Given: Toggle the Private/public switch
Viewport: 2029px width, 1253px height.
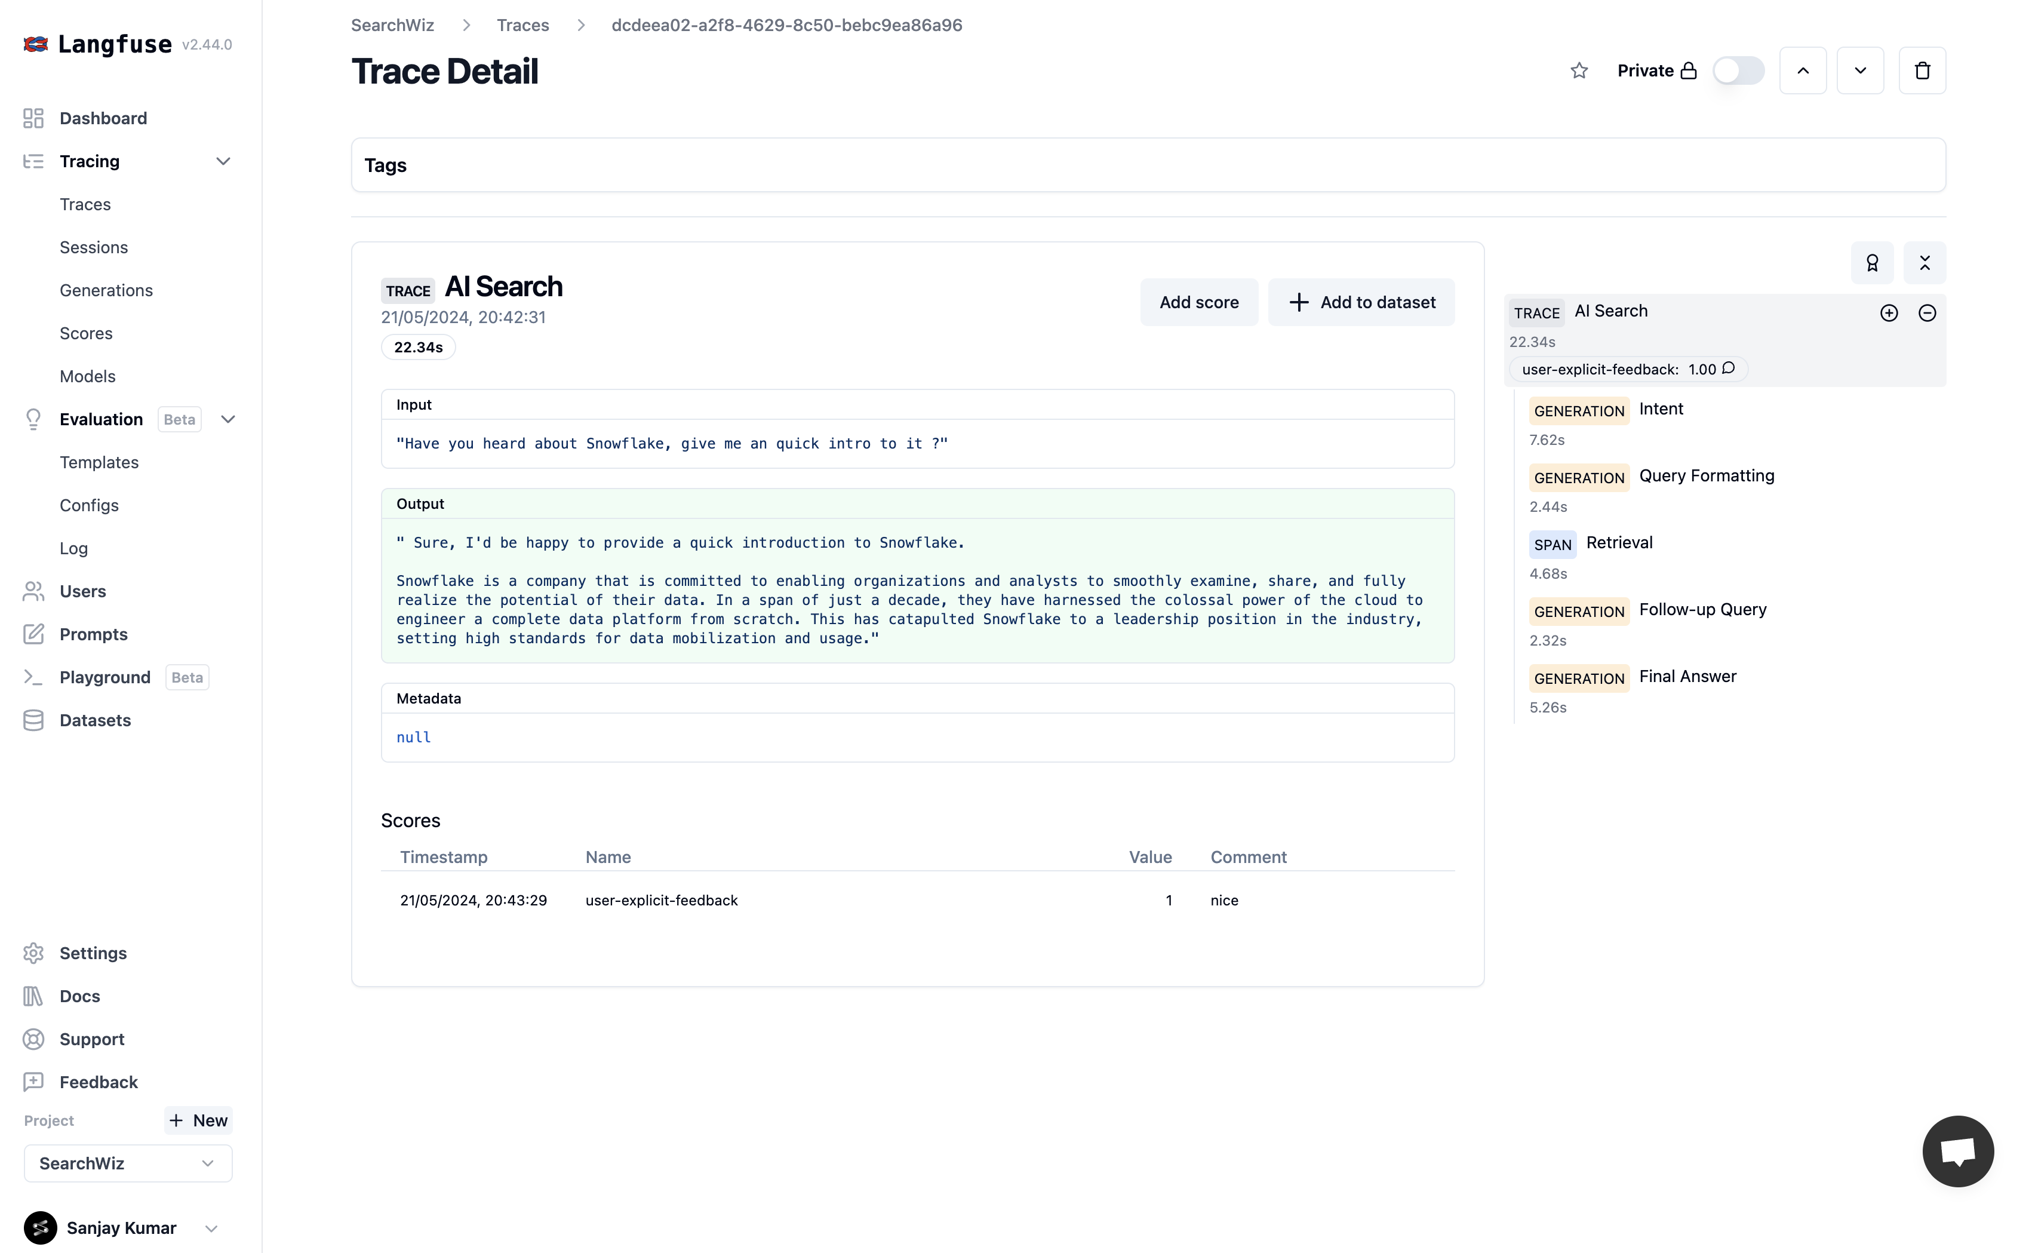Looking at the screenshot, I should click(1738, 70).
